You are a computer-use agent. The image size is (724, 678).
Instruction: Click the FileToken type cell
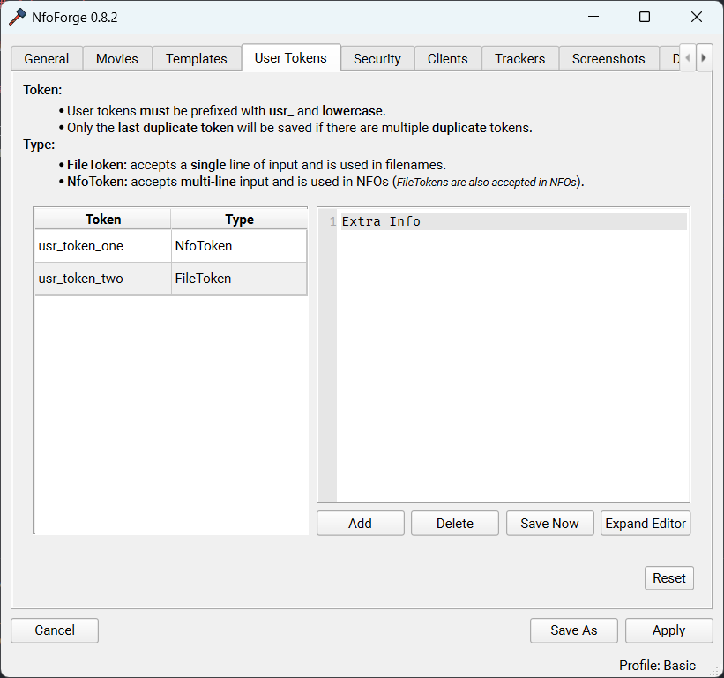point(239,279)
